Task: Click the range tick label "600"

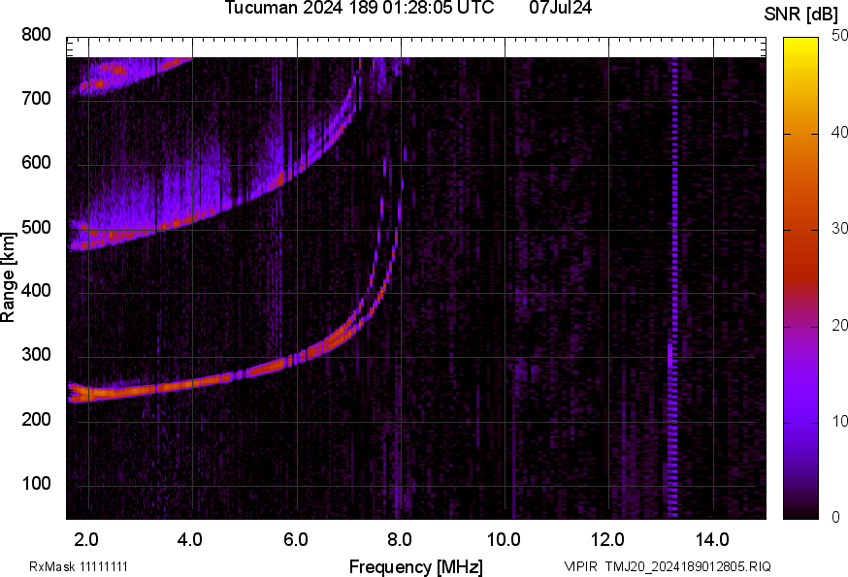Action: tap(36, 163)
